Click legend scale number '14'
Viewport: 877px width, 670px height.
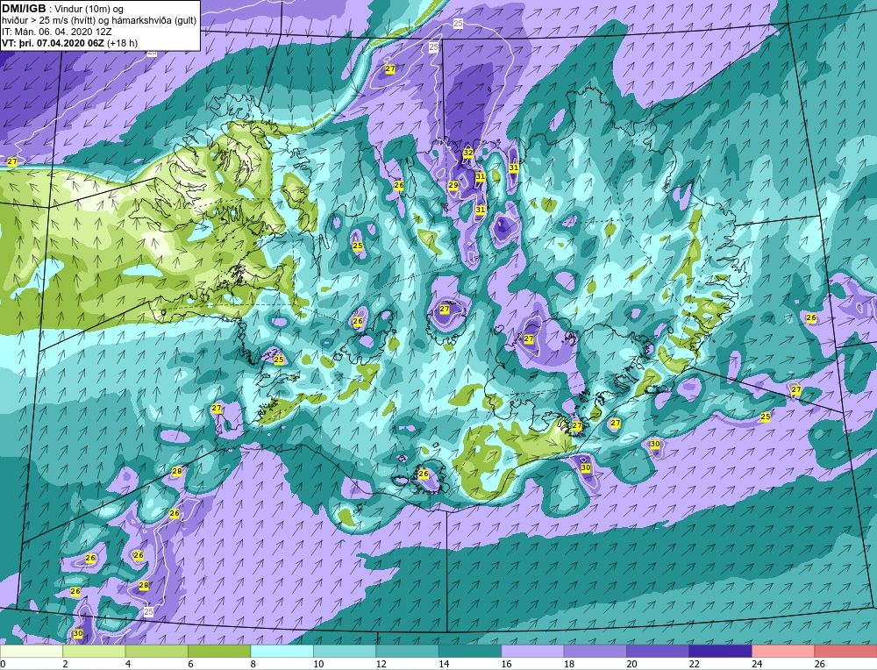[x=444, y=664]
